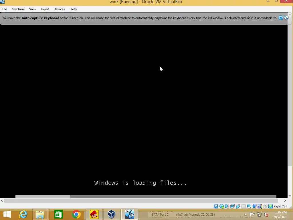293x220 pixels.
Task: Open Windows Store from taskbar
Action: pyautogui.click(x=58, y=214)
